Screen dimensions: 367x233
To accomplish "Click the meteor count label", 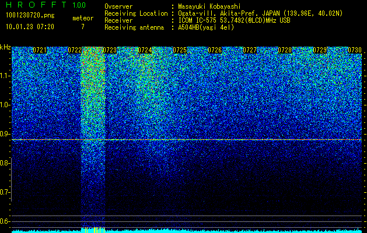I will coord(83,18).
